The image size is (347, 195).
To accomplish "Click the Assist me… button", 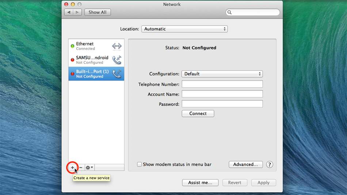I will (200, 183).
